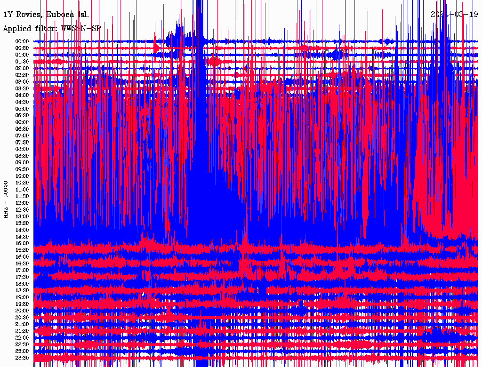
Task: Click the 12:00 time row label
Action: tap(23, 203)
